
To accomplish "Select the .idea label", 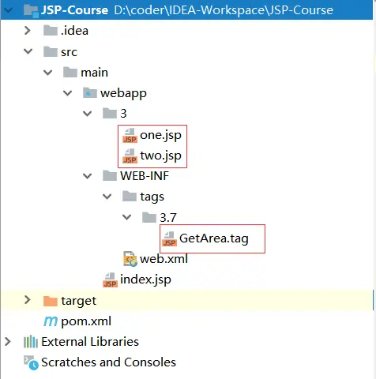I will coord(74,31).
